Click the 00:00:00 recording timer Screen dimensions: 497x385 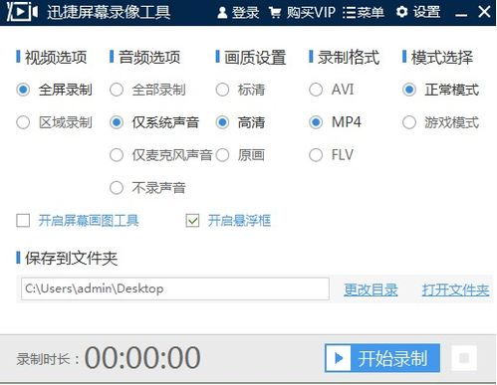[142, 358]
